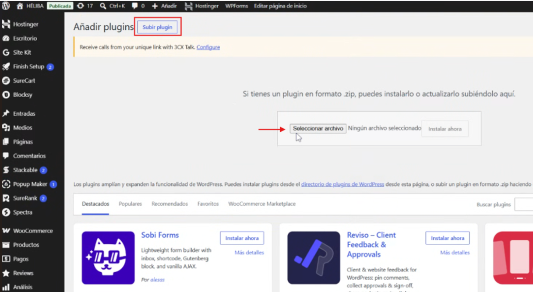
Task: Click the Site Kit Google icon
Action: (x=6, y=53)
